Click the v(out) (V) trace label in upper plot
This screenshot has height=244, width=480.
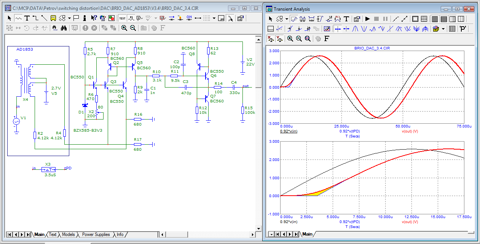(410, 131)
